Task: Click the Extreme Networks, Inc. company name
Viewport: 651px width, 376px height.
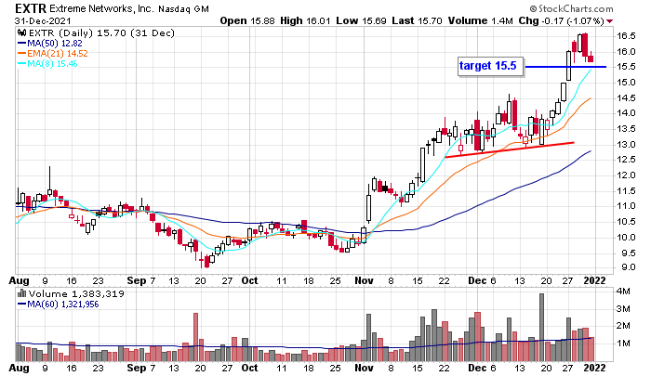Action: pos(101,8)
